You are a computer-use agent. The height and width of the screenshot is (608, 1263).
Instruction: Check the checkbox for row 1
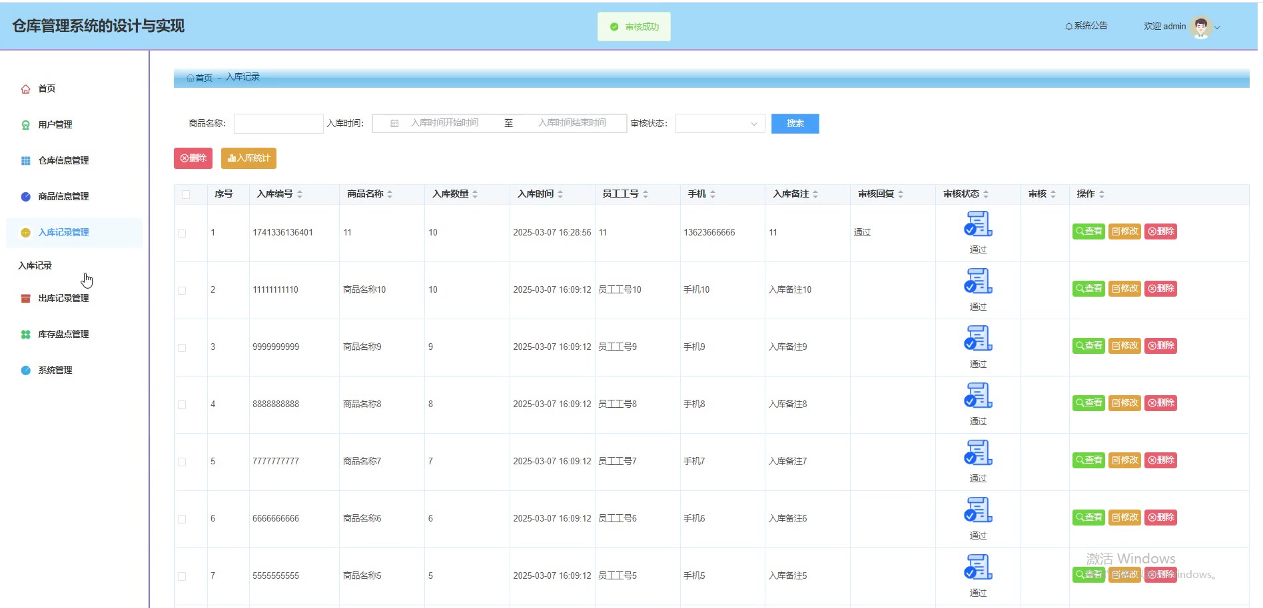tap(182, 233)
